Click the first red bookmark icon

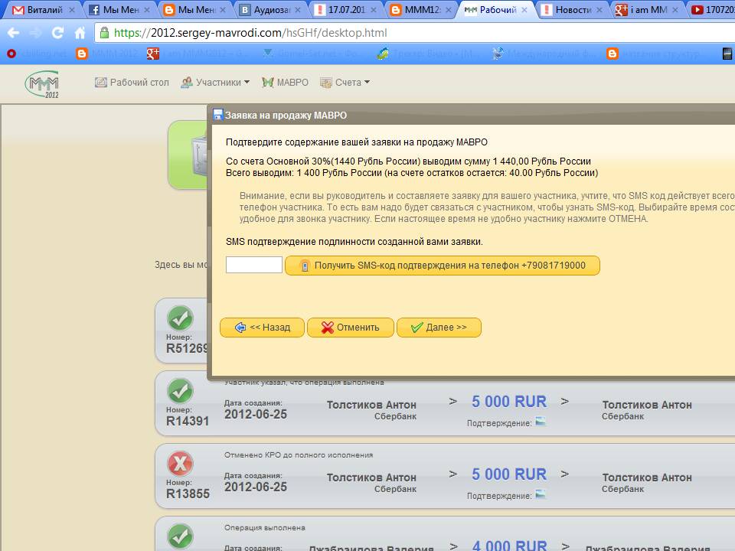(11, 54)
